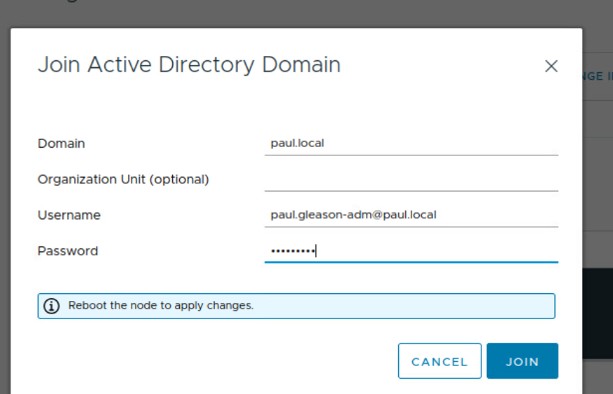Click the dialog title heading
The image size is (613, 394).
pyautogui.click(x=189, y=64)
